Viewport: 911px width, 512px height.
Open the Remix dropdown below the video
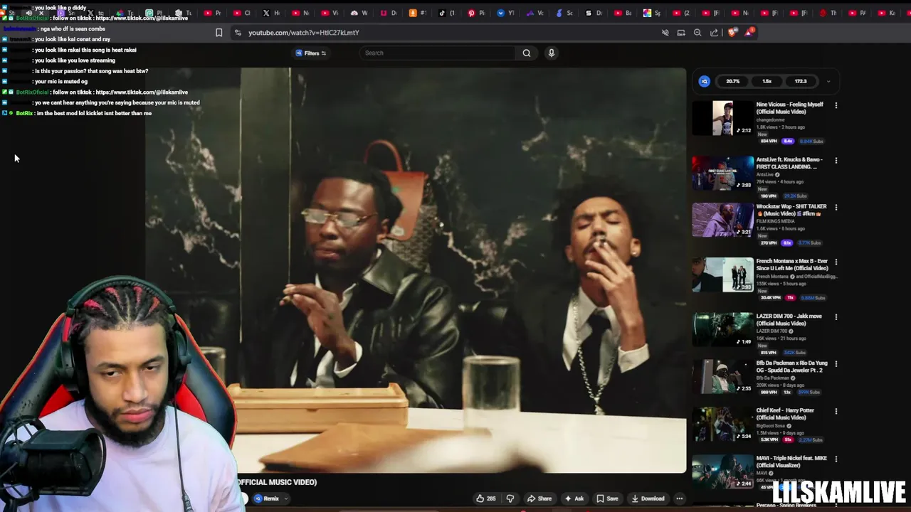271,498
